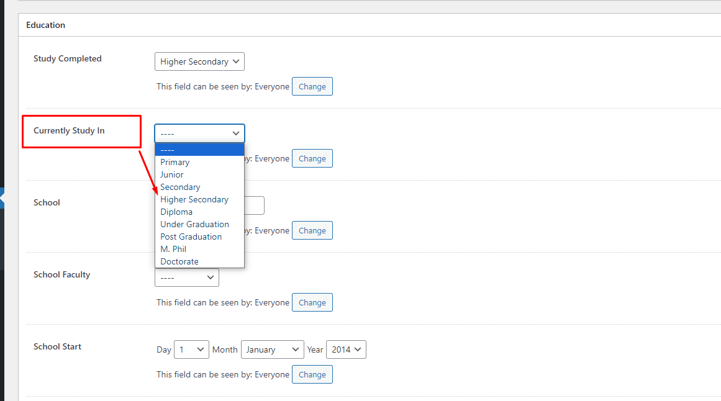The image size is (721, 401).
Task: Choose Under Graduation option
Action: (194, 224)
